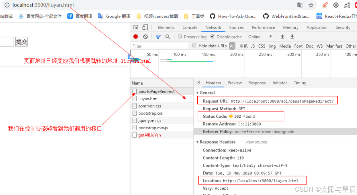Screen dimensions: 357x195
Task: Click the export HAR download arrow icon
Action: (292, 37)
